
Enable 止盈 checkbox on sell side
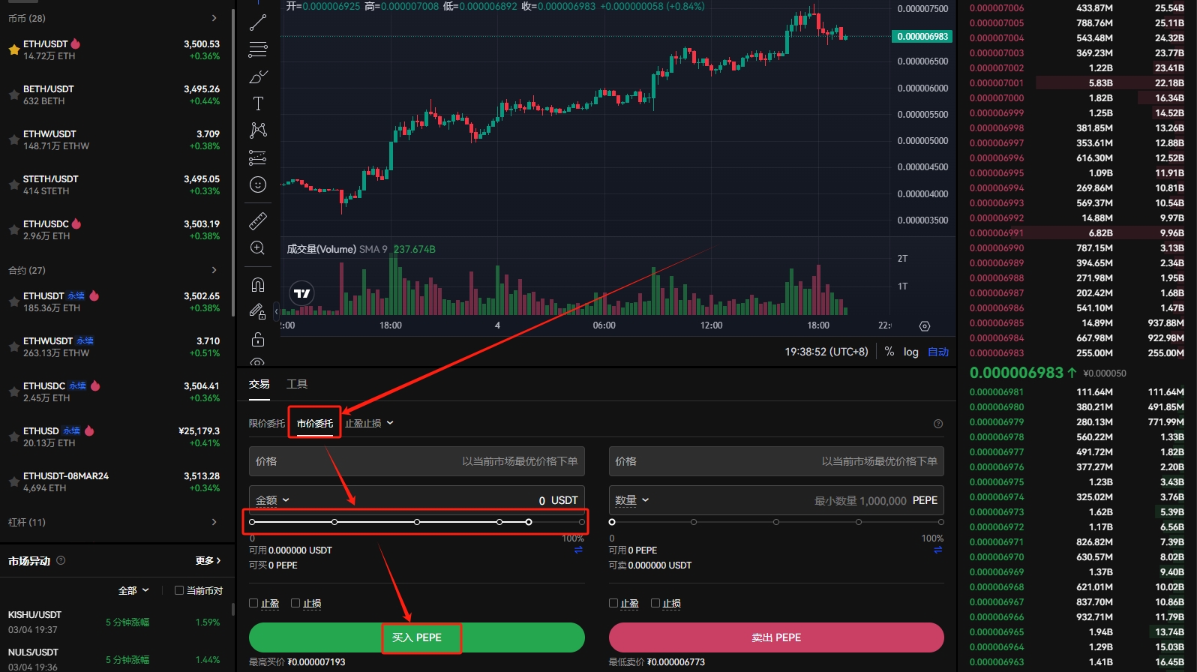pos(613,603)
